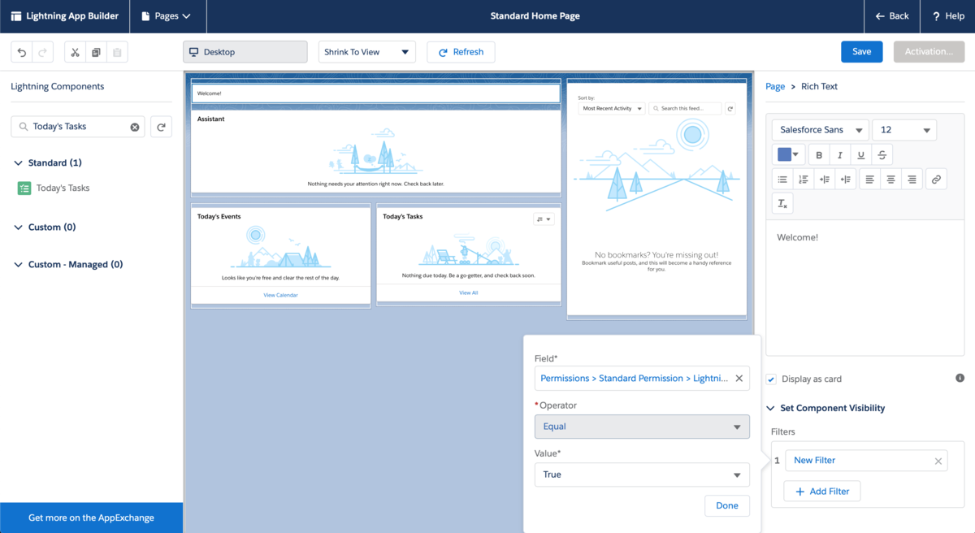Add a new visibility filter
The image size is (975, 533).
822,492
